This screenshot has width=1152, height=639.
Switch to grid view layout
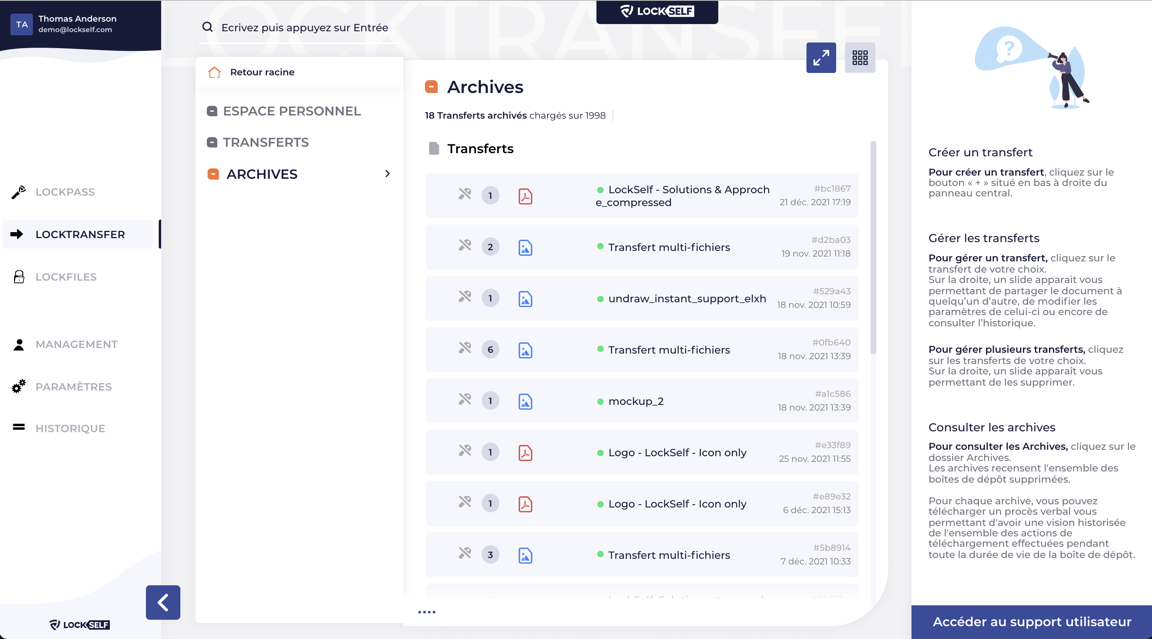(x=859, y=58)
